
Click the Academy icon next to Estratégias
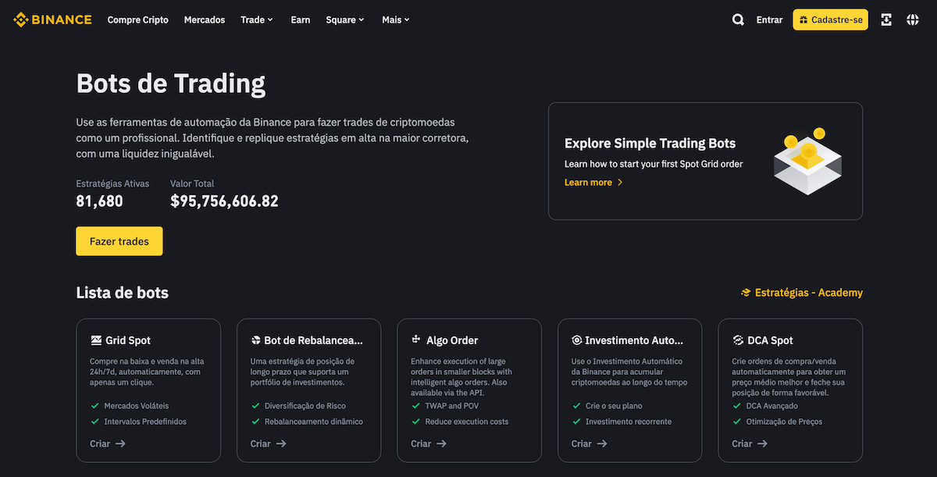(x=745, y=292)
